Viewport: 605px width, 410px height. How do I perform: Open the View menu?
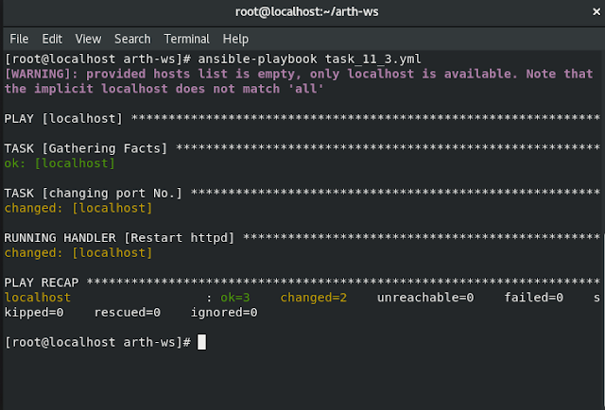tap(88, 39)
